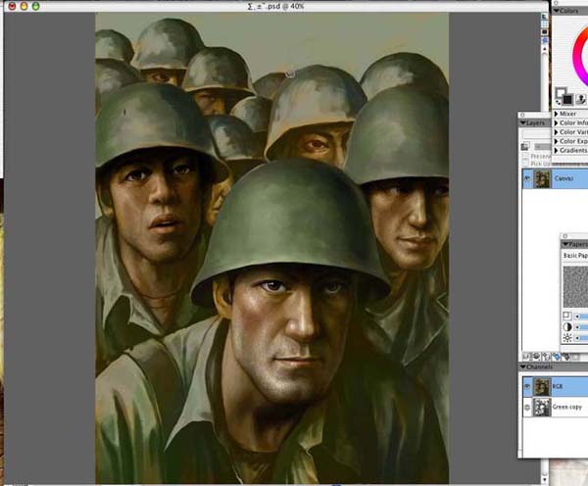Click New Liquid Ink Layer black drop icon
The height and width of the screenshot is (486, 588).
click(565, 357)
